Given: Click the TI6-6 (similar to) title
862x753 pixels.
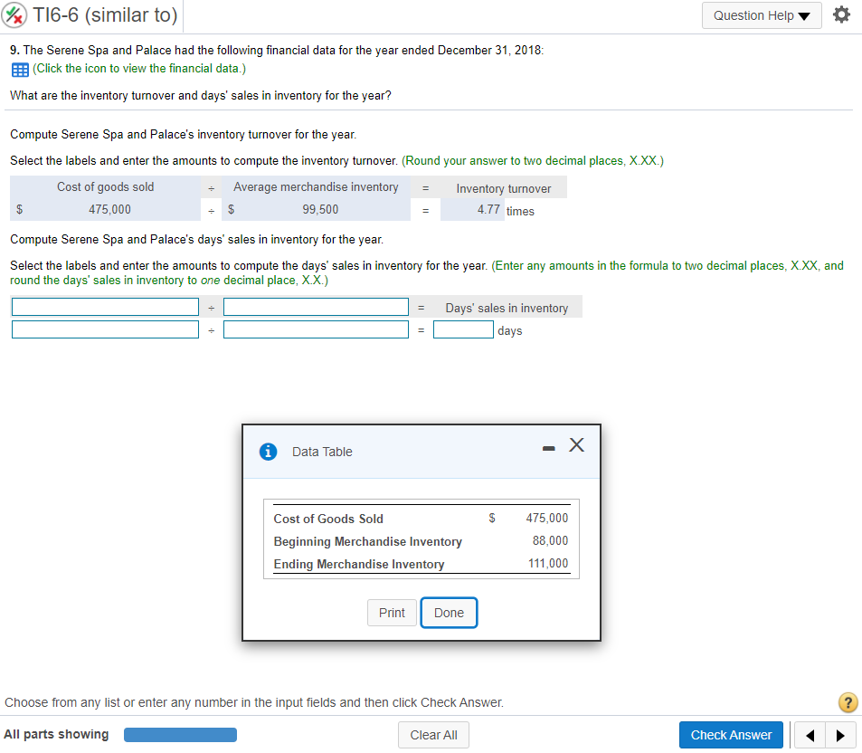Looking at the screenshot, I should (105, 14).
